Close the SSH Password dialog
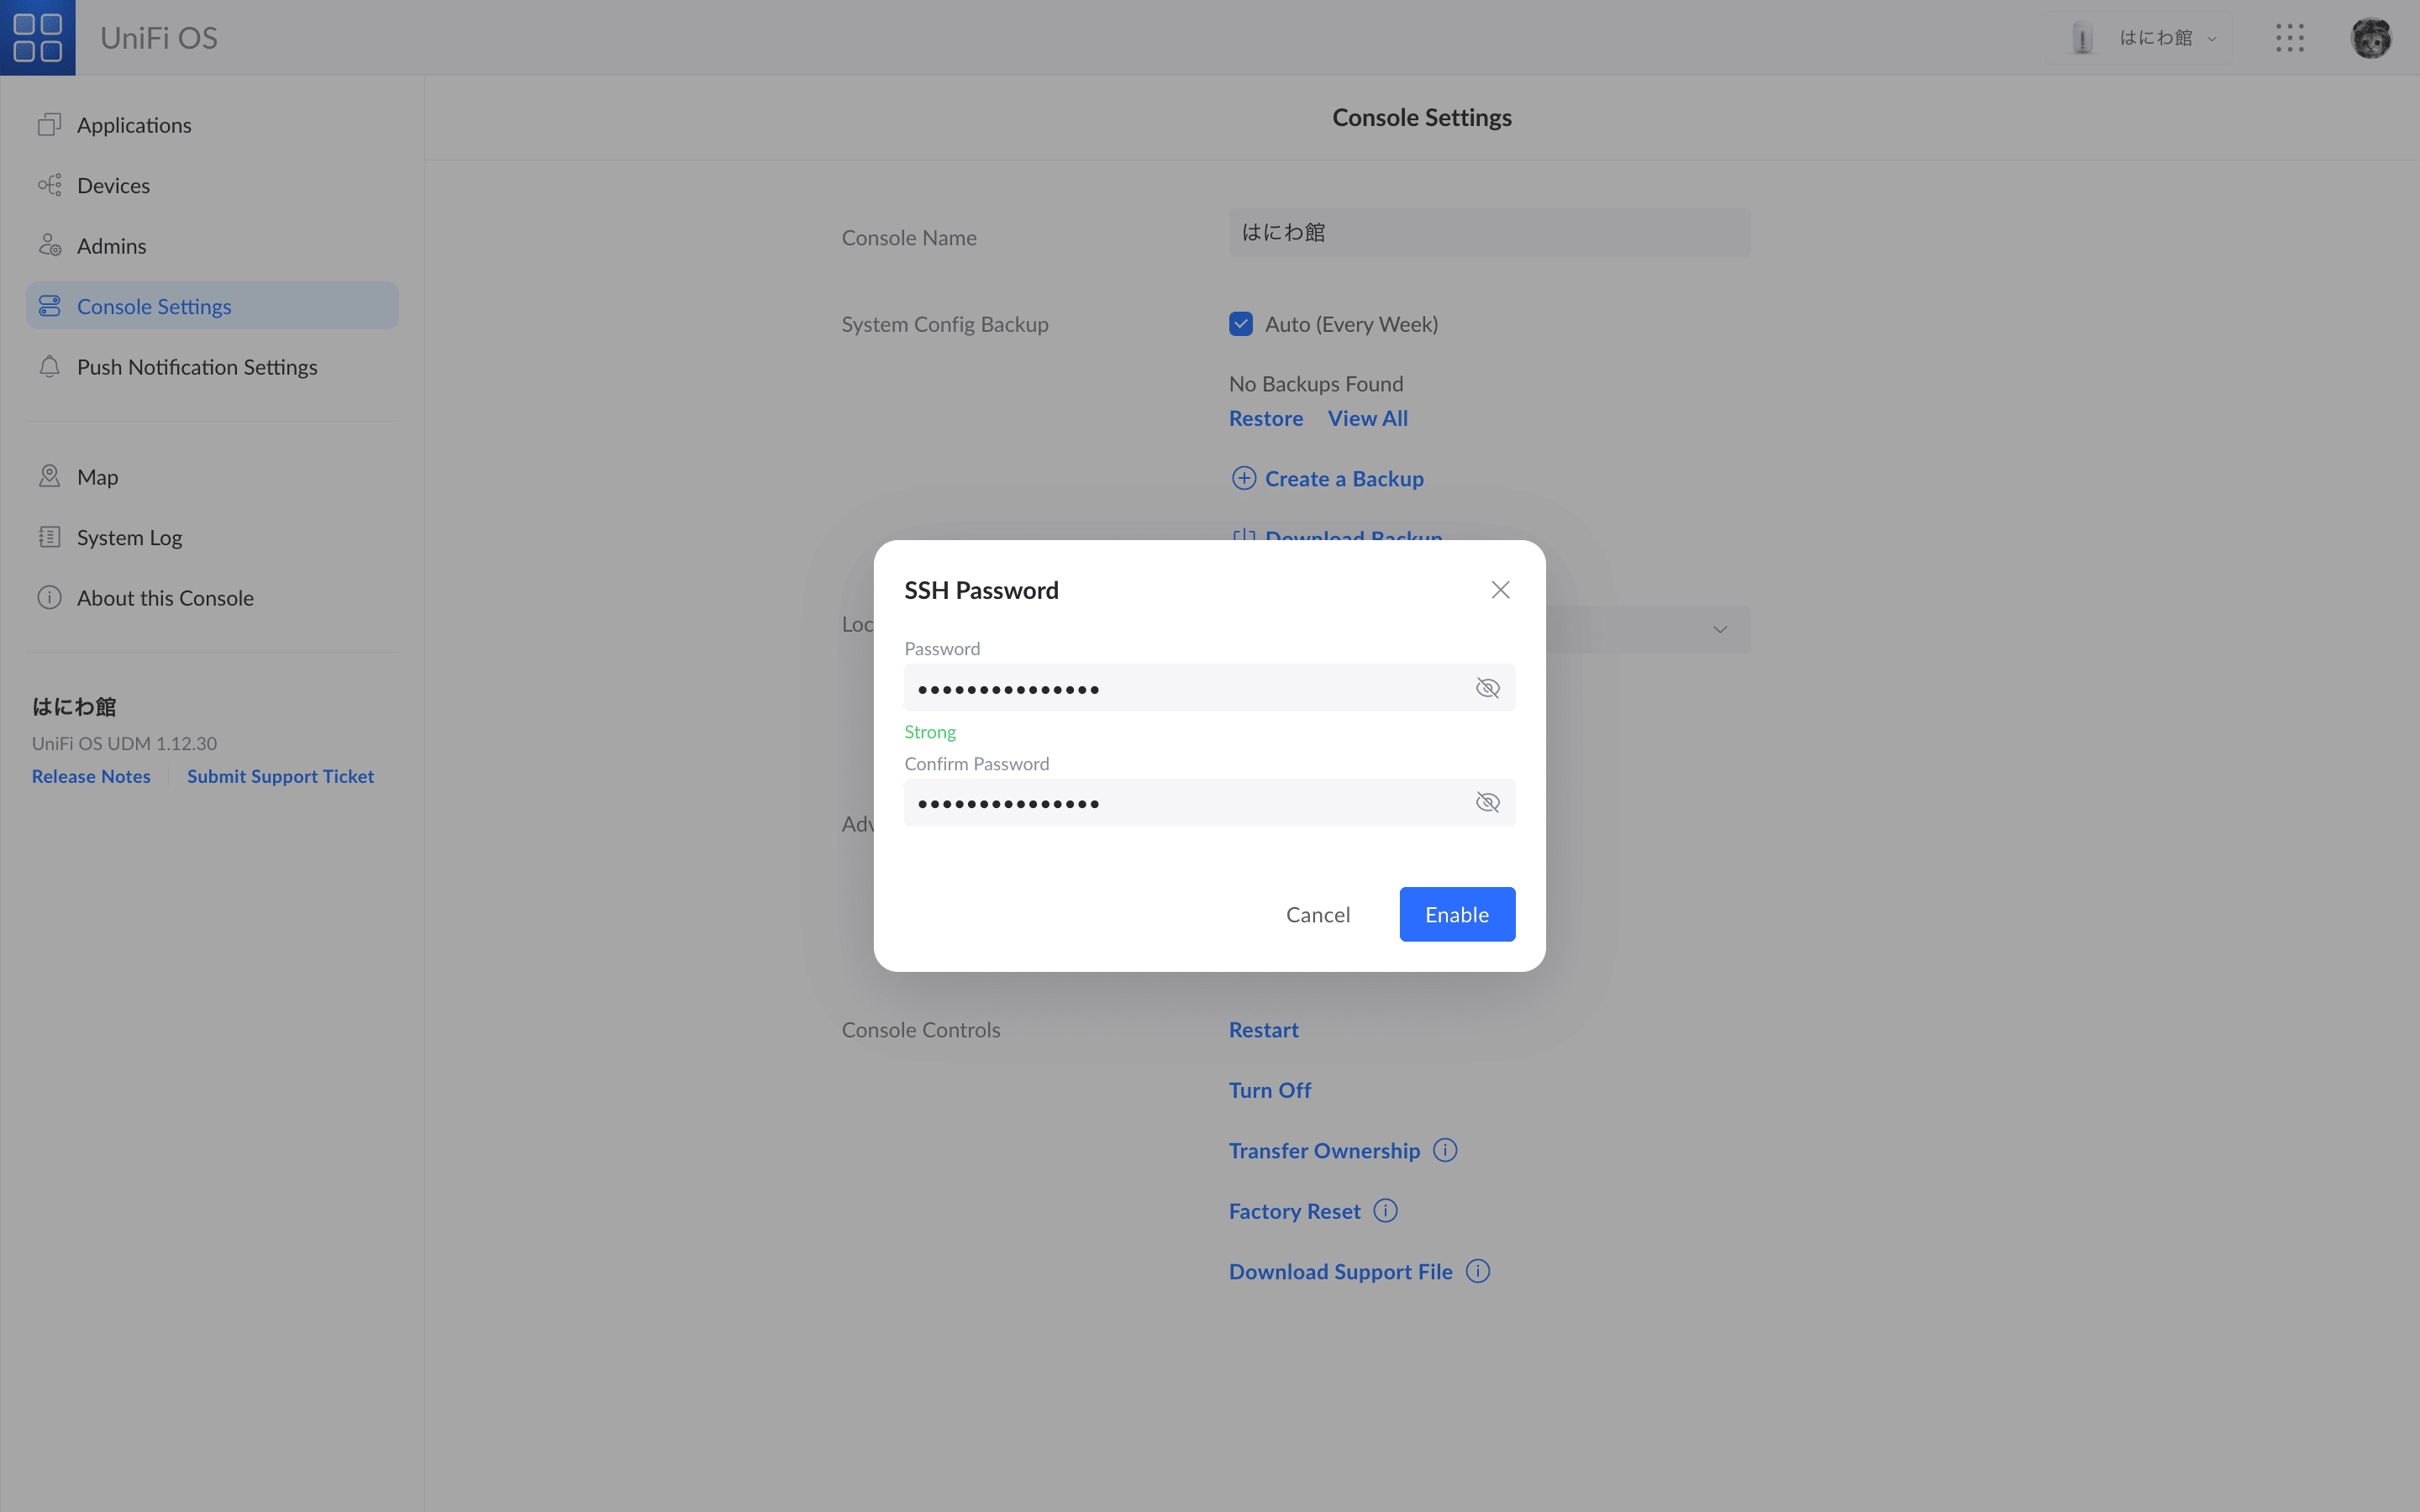Viewport: 2420px width, 1512px height. click(x=1500, y=590)
